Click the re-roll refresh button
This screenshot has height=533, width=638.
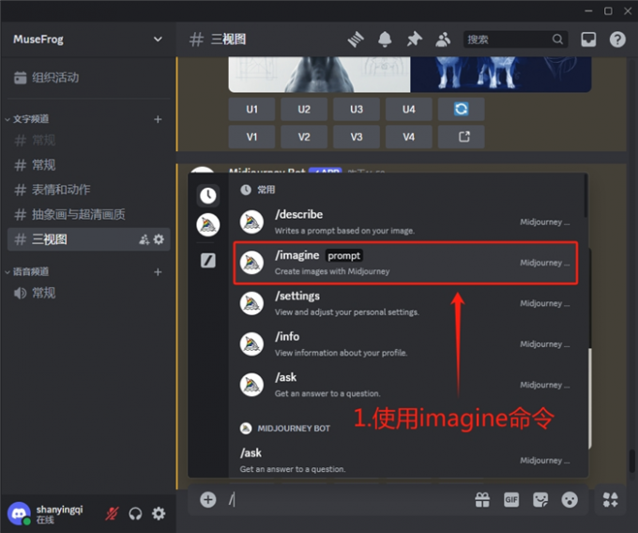(461, 109)
